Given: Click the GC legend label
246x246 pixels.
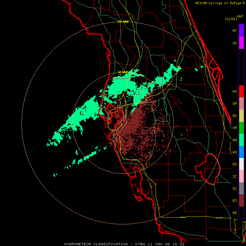Looking at the screenshot, I should (235, 189).
